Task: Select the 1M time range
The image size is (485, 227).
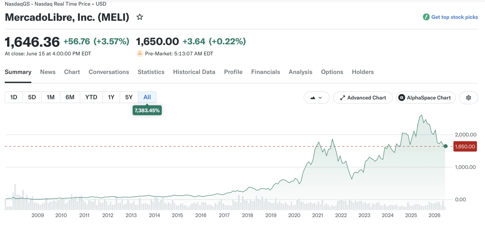Action: point(51,97)
